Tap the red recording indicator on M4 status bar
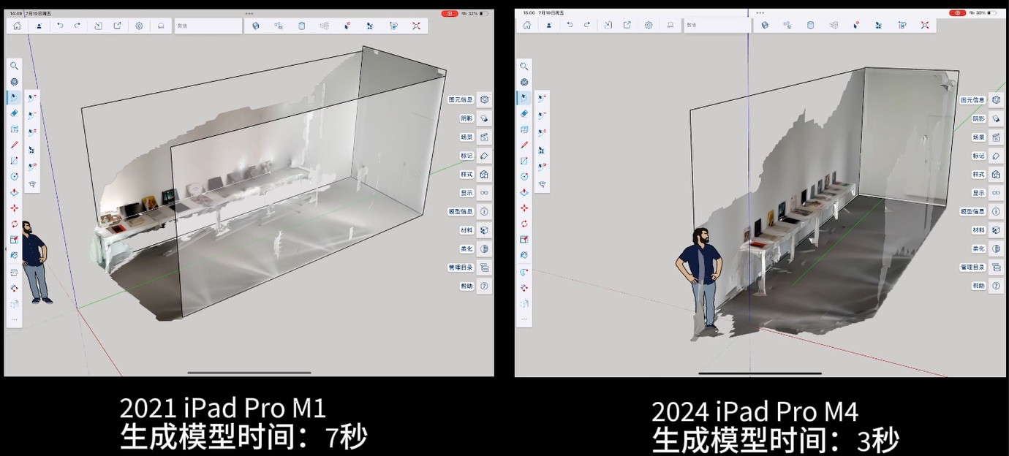 pos(958,12)
